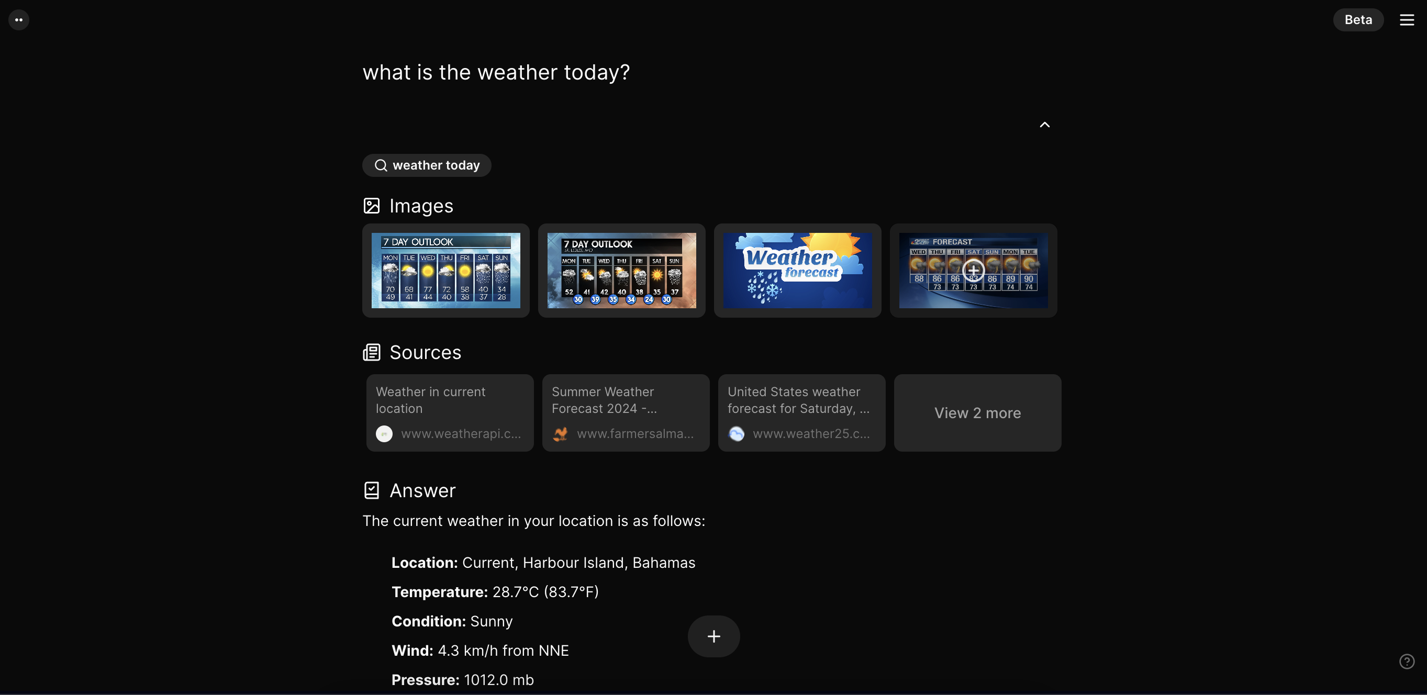Open the Forecast image with plus overlay
The height and width of the screenshot is (695, 1427).
(973, 270)
